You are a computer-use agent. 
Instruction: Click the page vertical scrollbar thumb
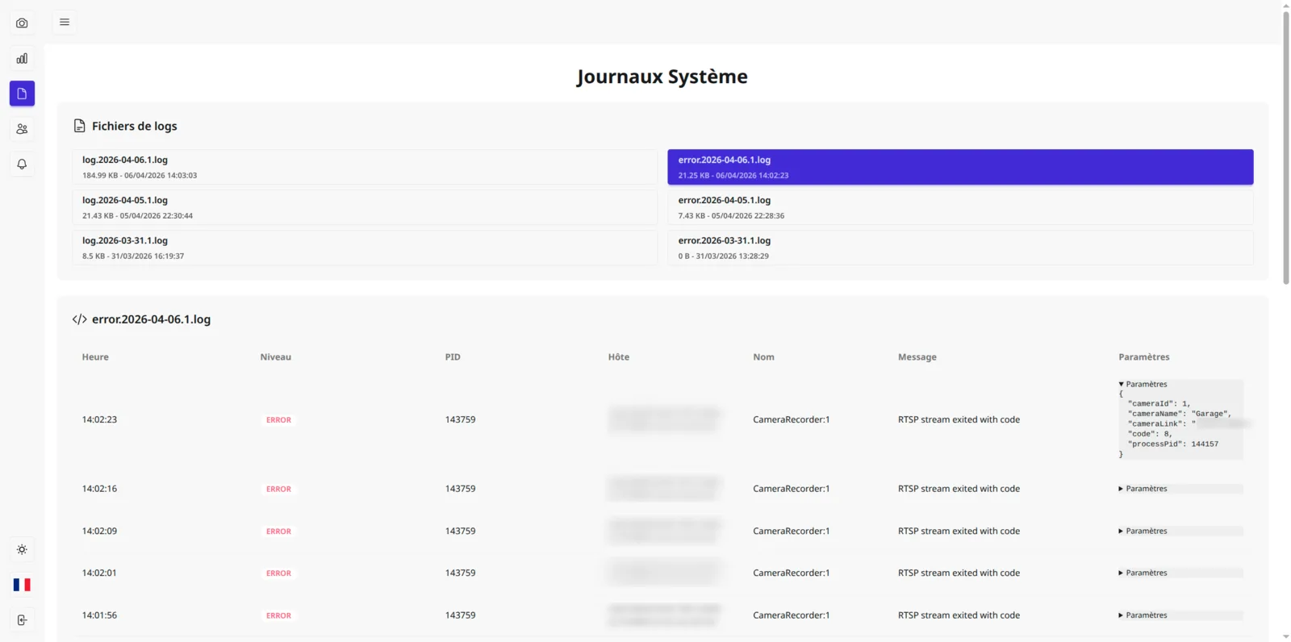click(1286, 148)
